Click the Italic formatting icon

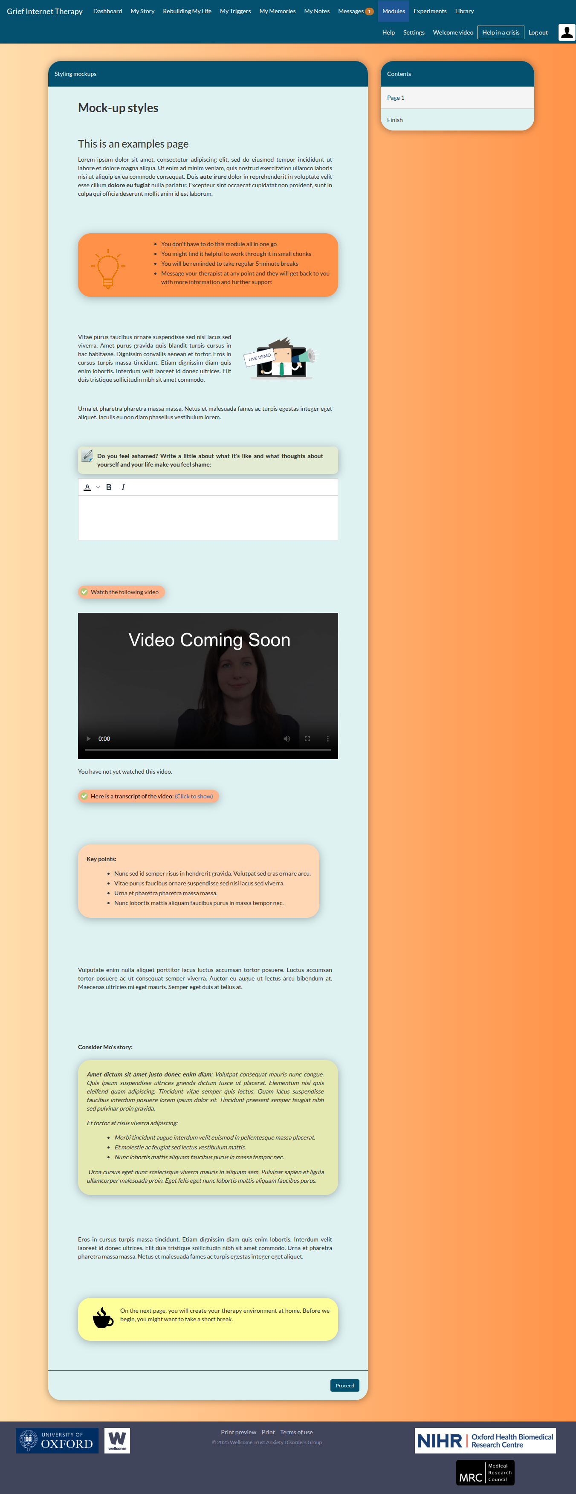tap(123, 487)
